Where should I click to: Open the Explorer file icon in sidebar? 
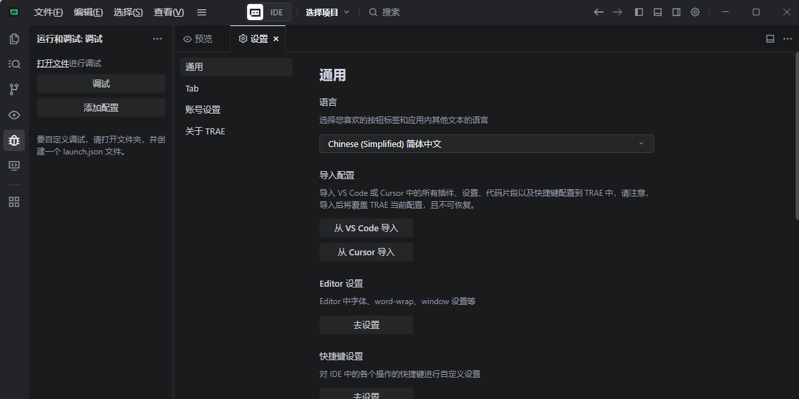tap(14, 39)
